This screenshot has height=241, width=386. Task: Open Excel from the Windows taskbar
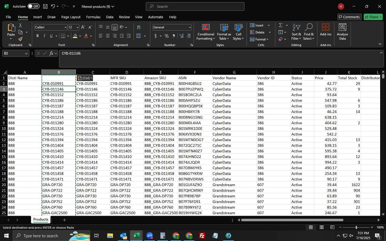[136, 236]
